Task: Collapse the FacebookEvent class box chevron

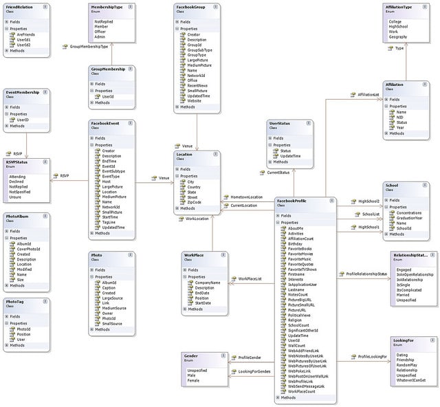Action: click(131, 123)
